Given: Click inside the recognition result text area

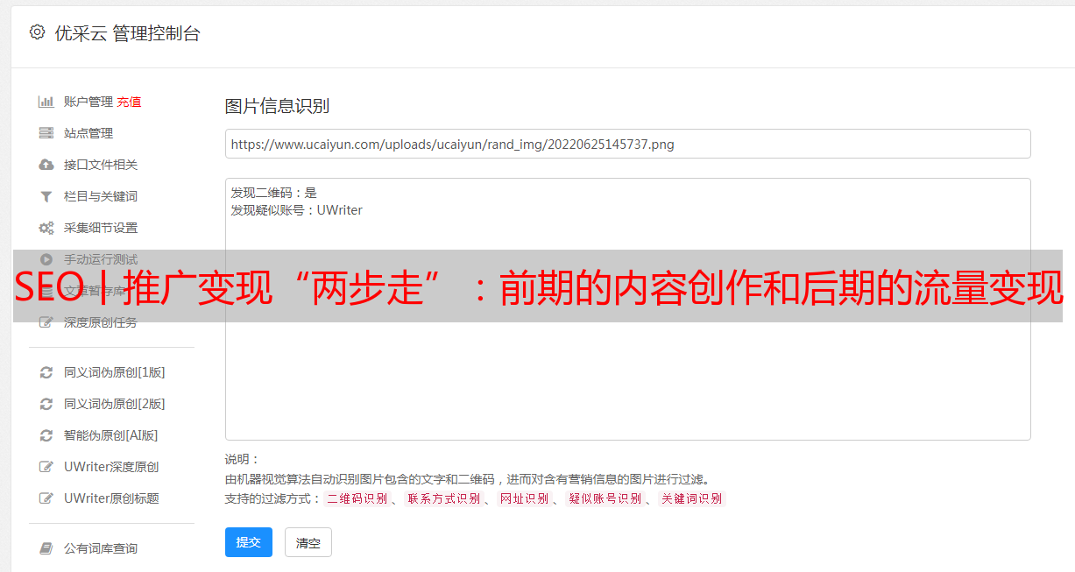Looking at the screenshot, I should 627,308.
